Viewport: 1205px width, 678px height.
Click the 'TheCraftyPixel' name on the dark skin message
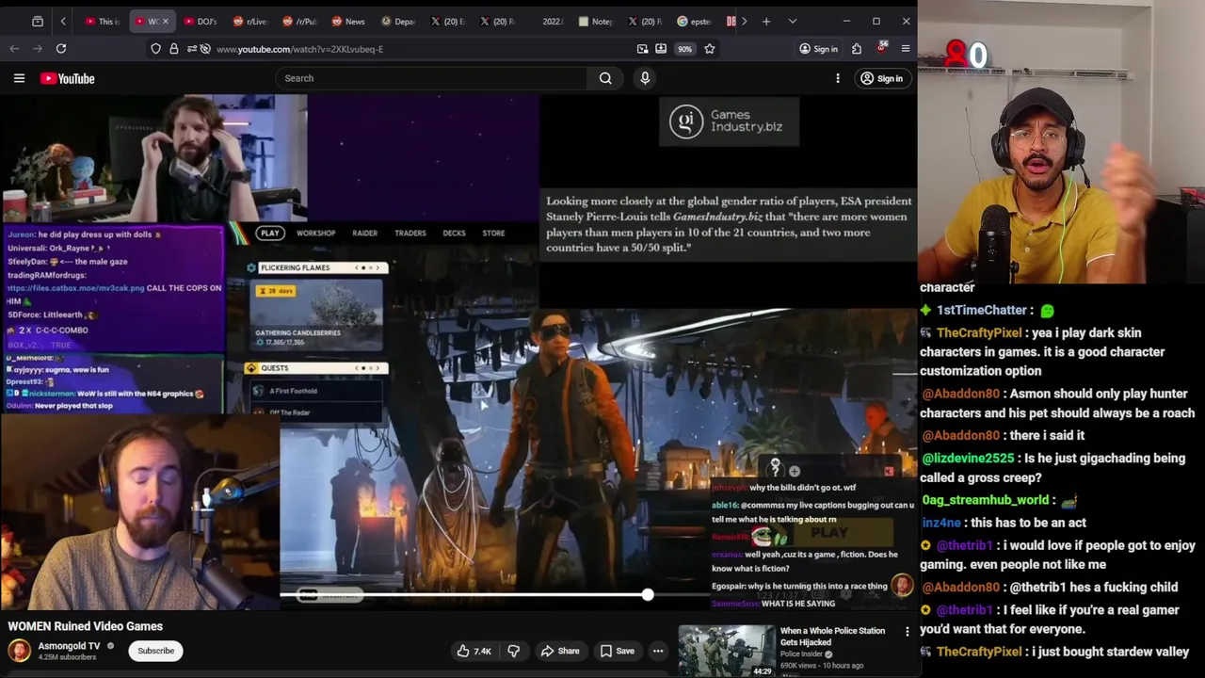(979, 332)
